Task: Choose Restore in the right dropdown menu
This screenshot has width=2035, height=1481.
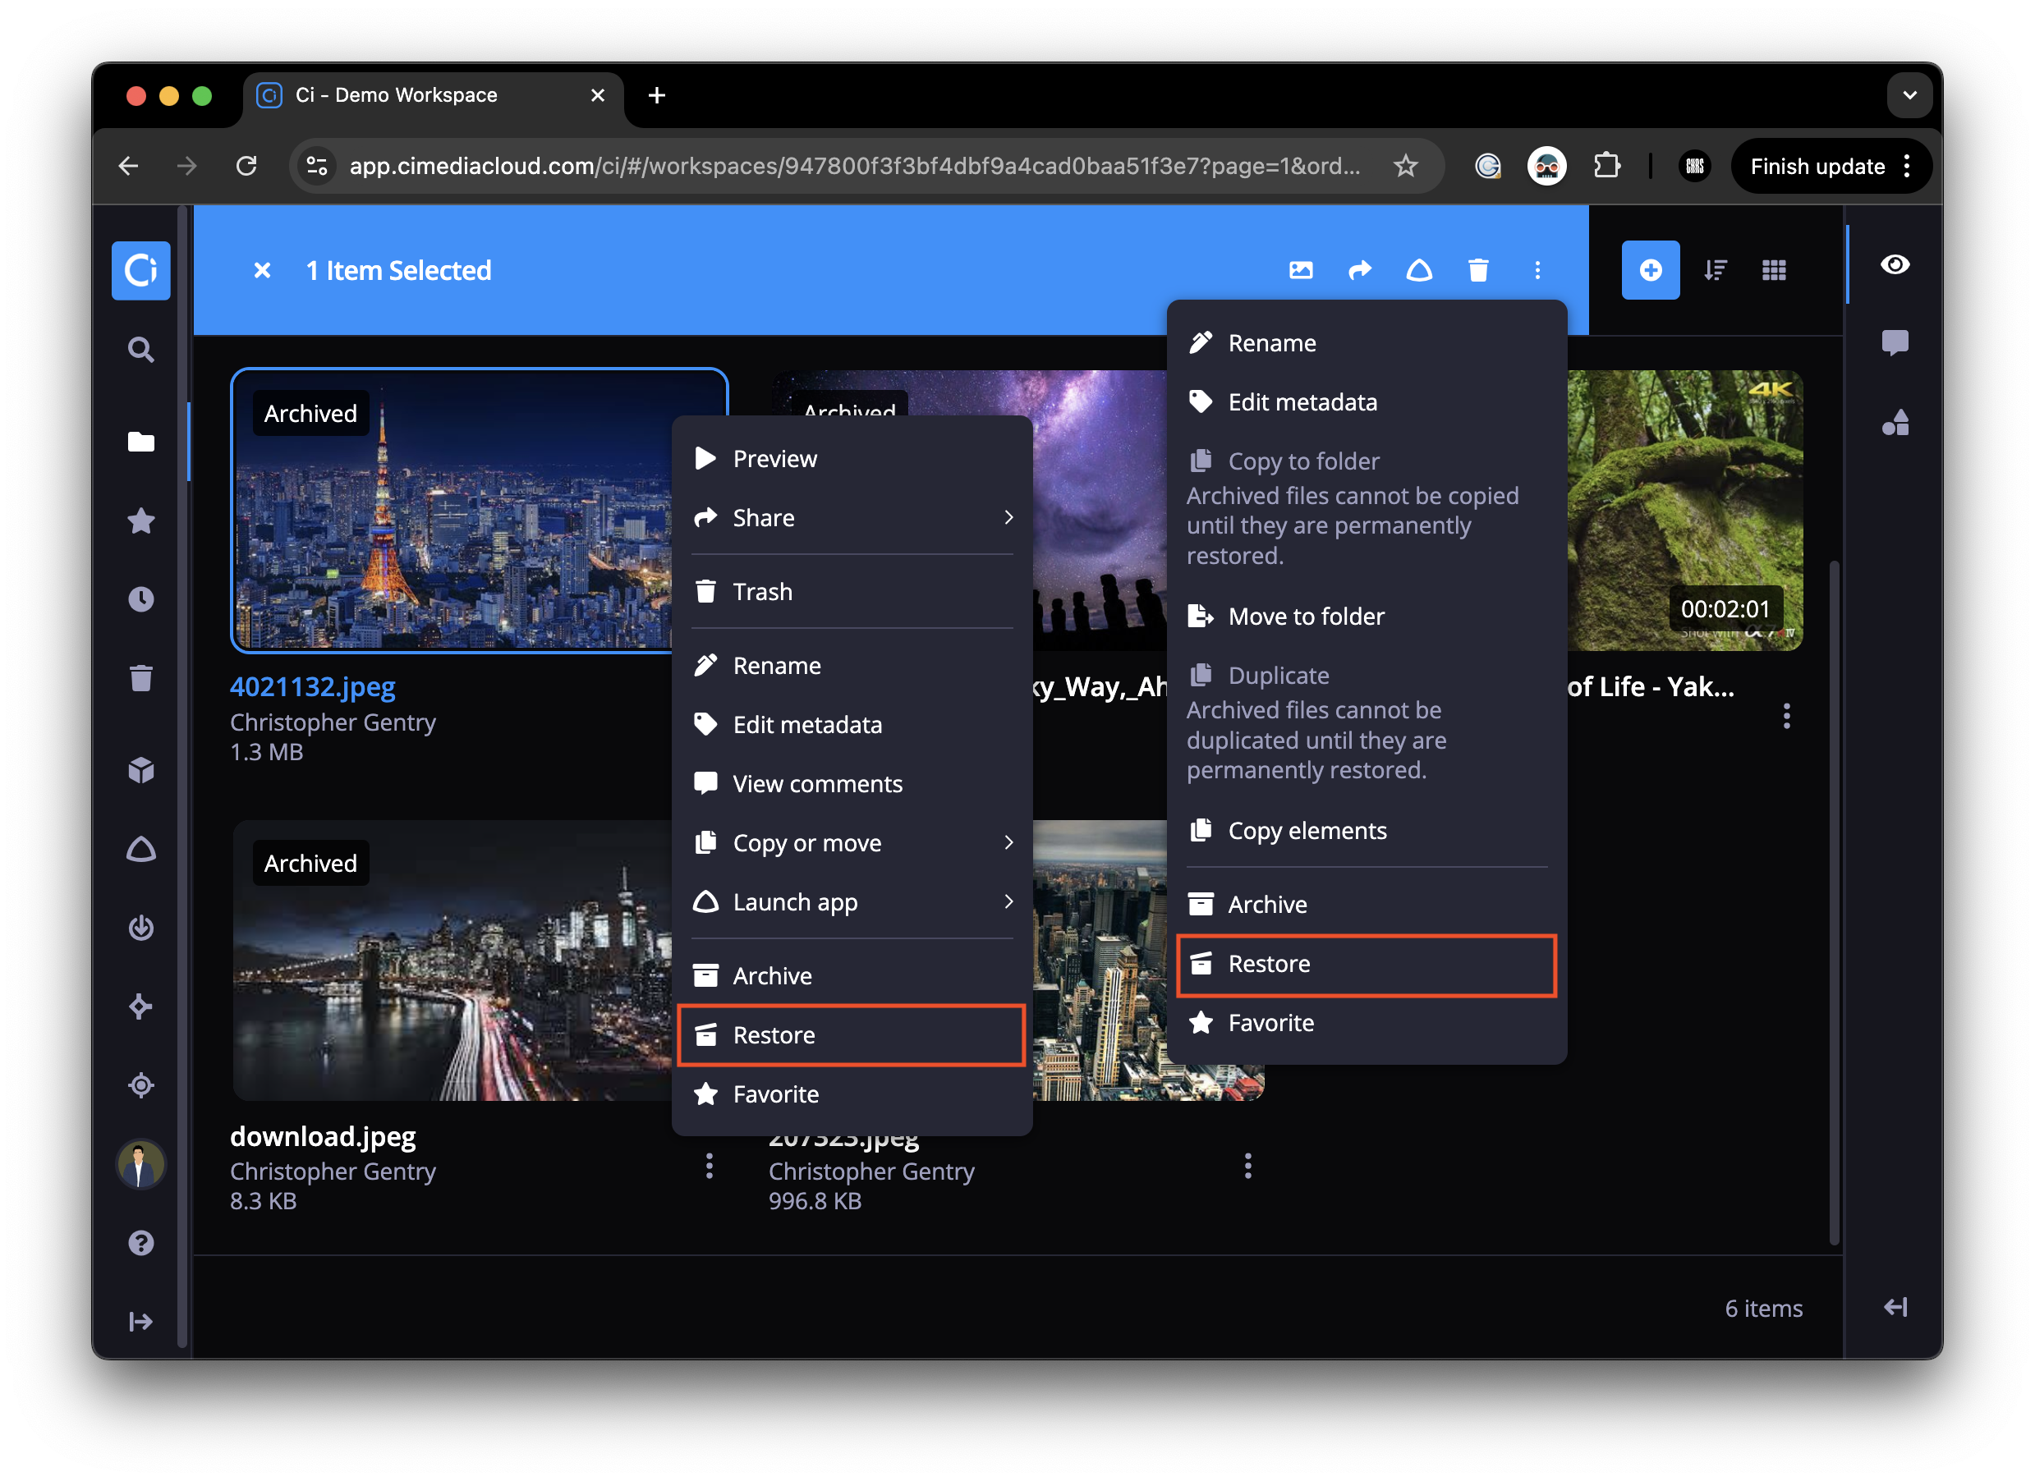Action: [x=1367, y=965]
